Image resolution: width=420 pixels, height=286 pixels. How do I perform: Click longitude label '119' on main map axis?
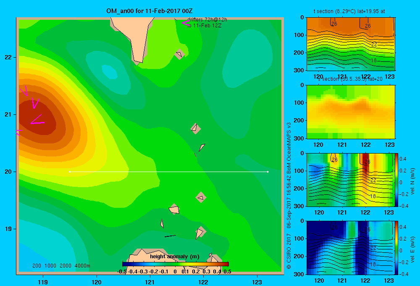tap(43, 282)
